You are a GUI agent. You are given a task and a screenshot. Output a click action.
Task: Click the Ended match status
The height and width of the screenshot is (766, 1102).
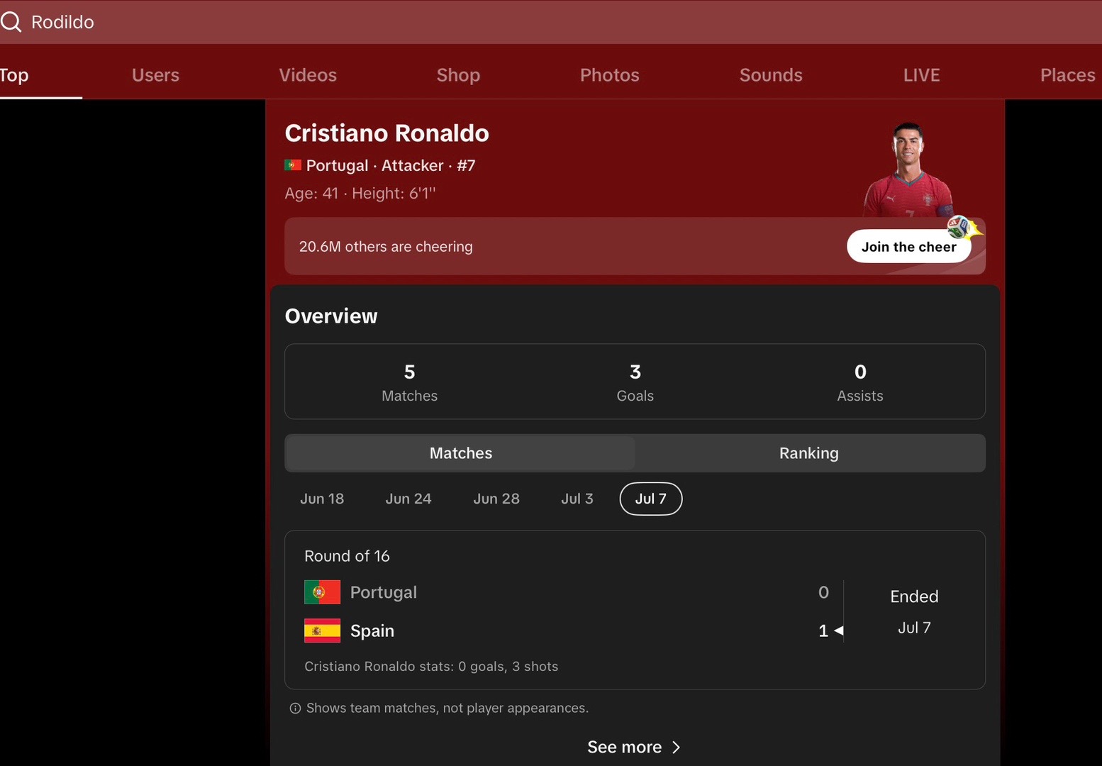coord(914,596)
